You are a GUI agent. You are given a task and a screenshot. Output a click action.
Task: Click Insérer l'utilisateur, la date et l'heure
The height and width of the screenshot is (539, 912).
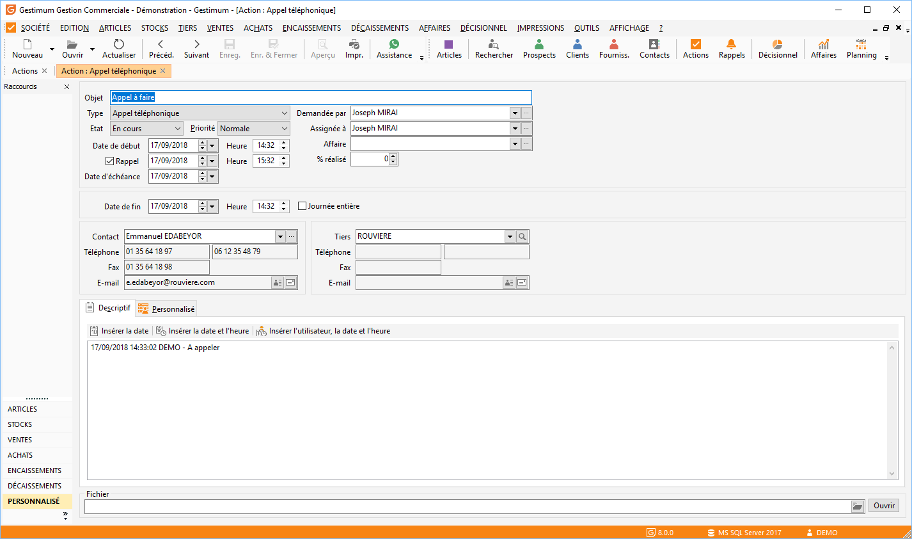tap(324, 331)
